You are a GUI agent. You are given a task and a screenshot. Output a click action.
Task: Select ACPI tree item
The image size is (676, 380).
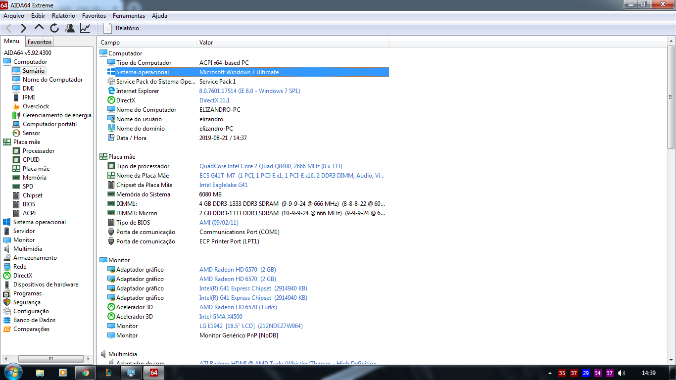(29, 213)
